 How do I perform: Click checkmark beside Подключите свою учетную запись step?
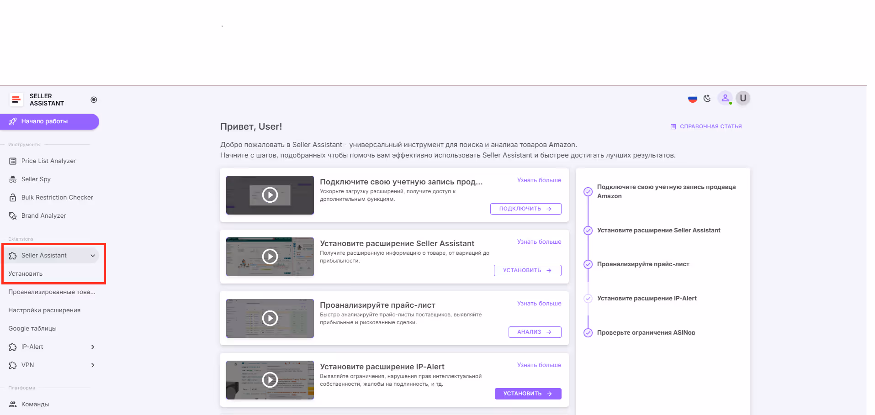tap(588, 192)
